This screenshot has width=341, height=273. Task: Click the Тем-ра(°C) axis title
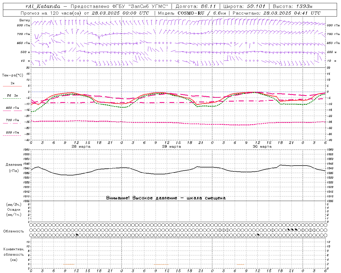pos(13,75)
